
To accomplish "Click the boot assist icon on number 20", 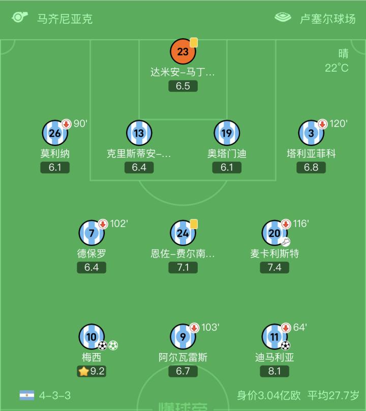I will 286,242.
